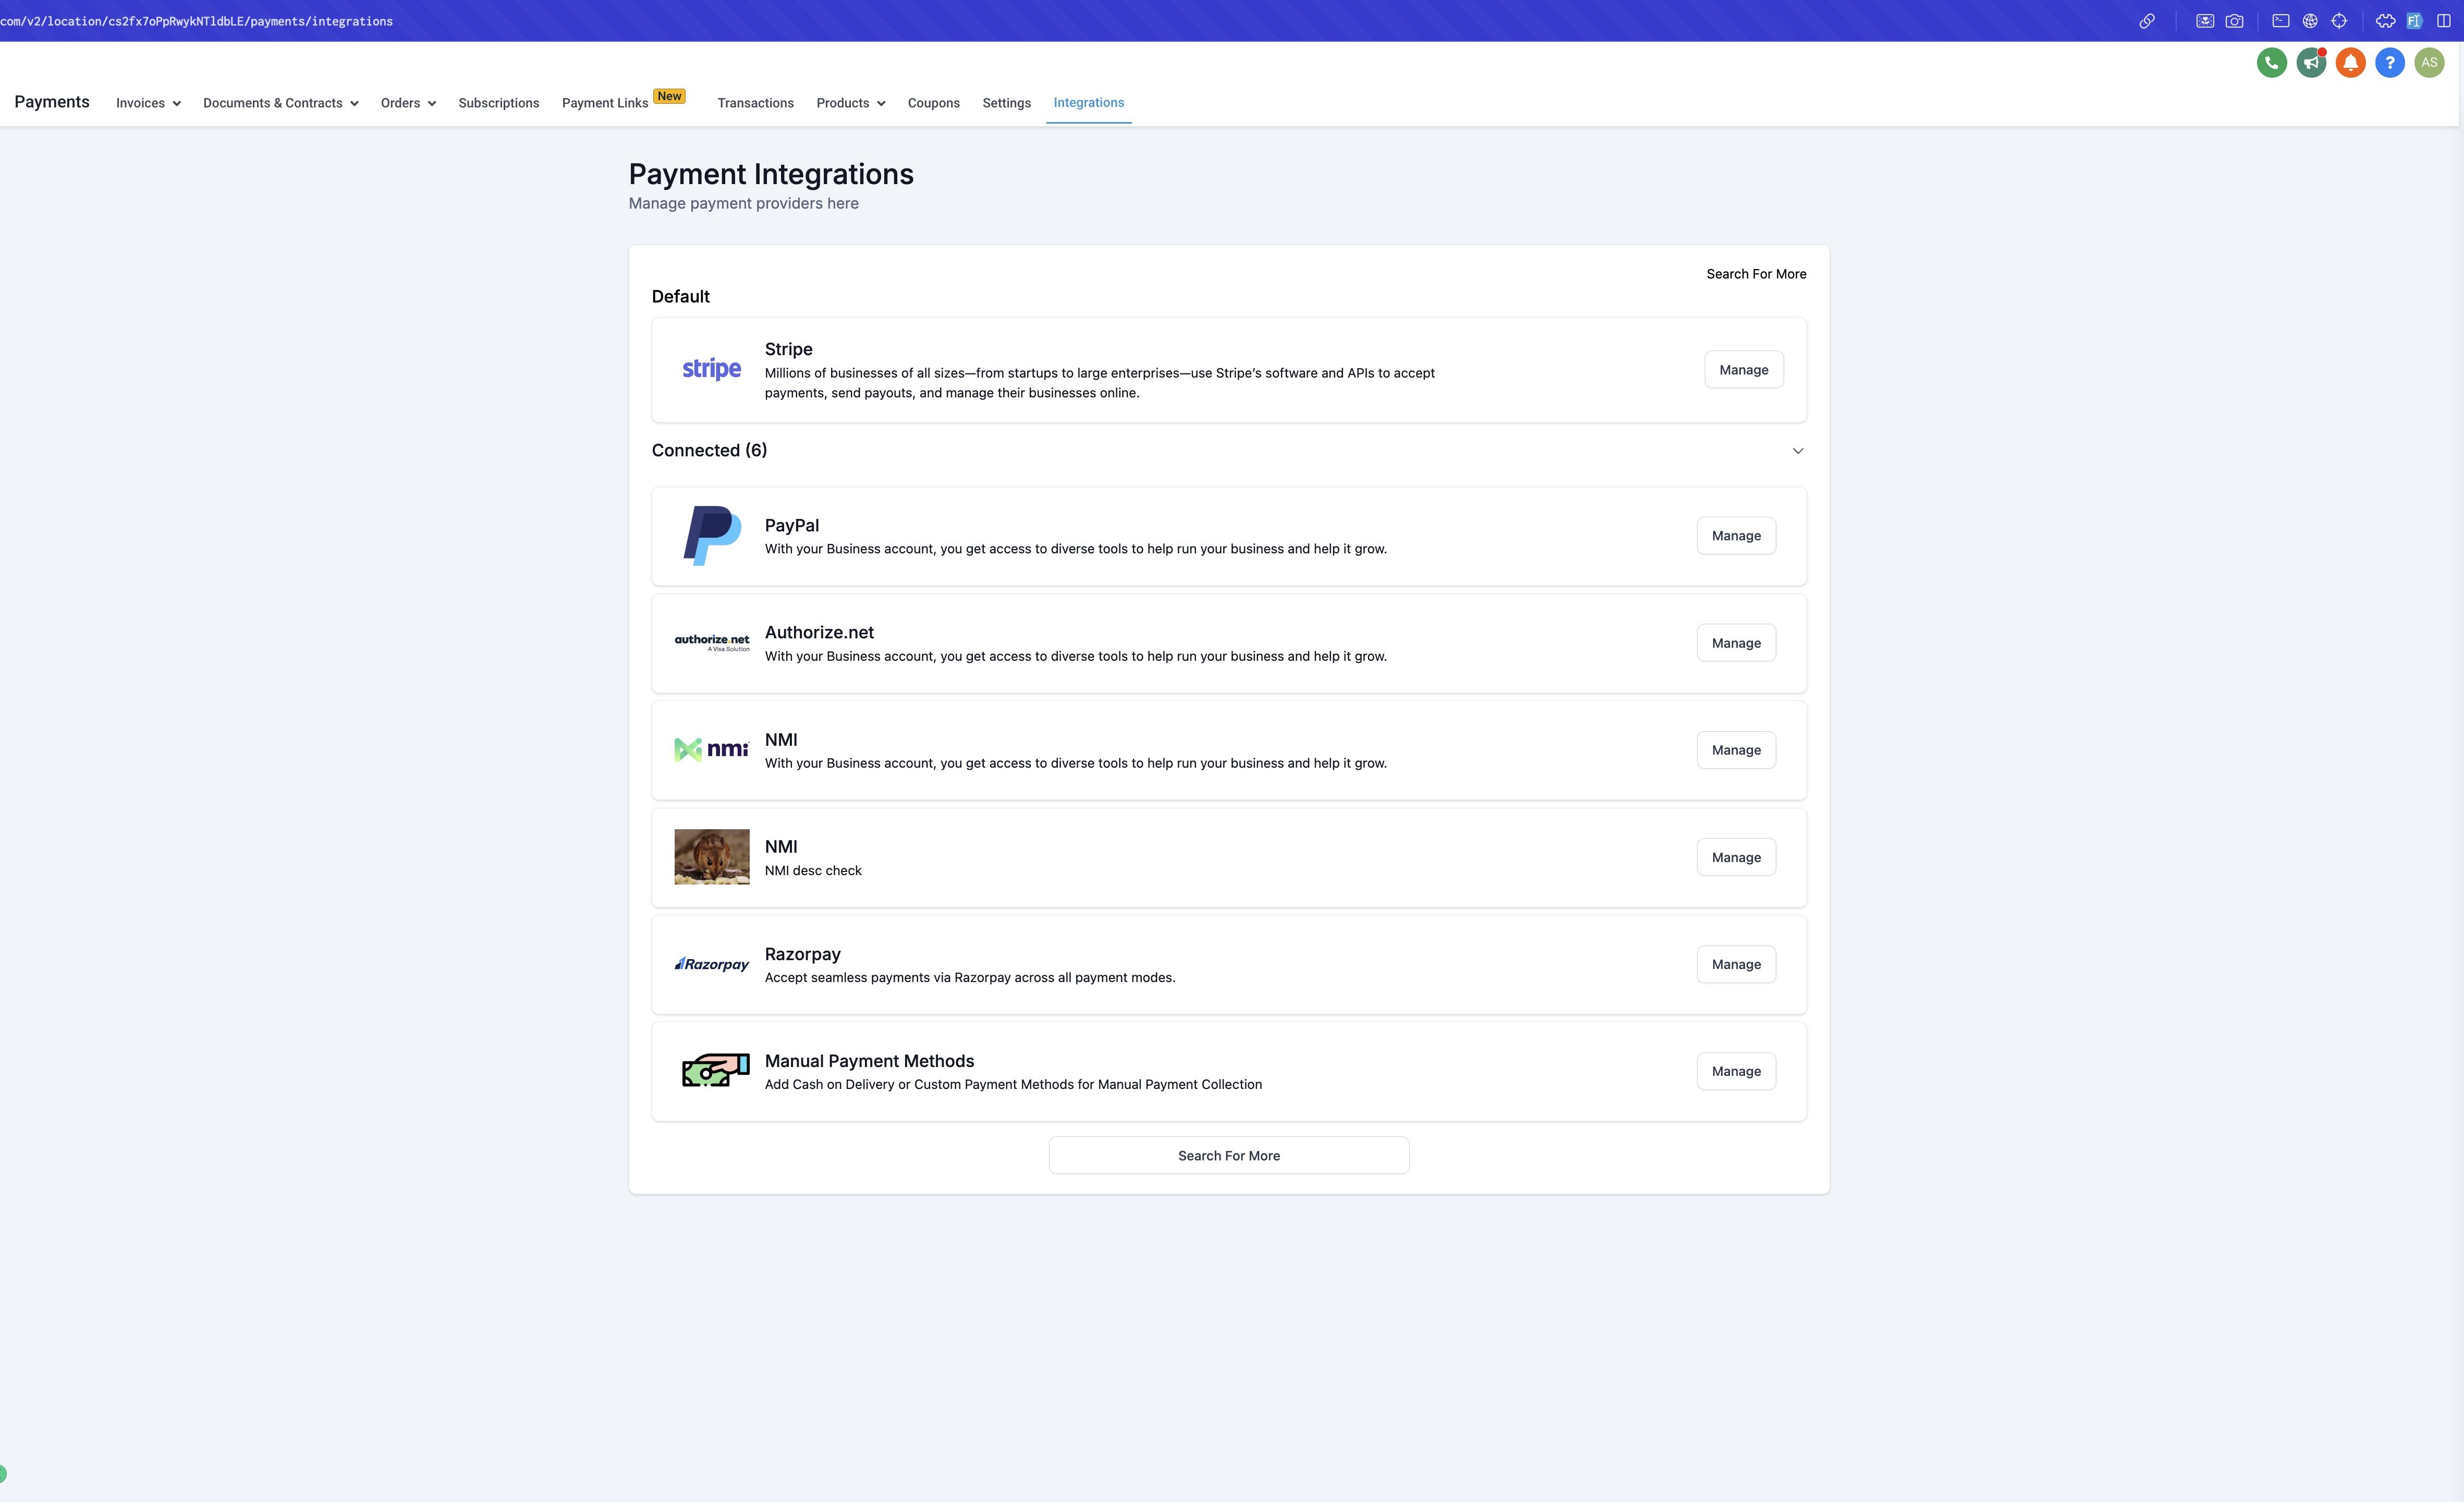
Task: Expand the Products dropdown menu
Action: (x=850, y=103)
